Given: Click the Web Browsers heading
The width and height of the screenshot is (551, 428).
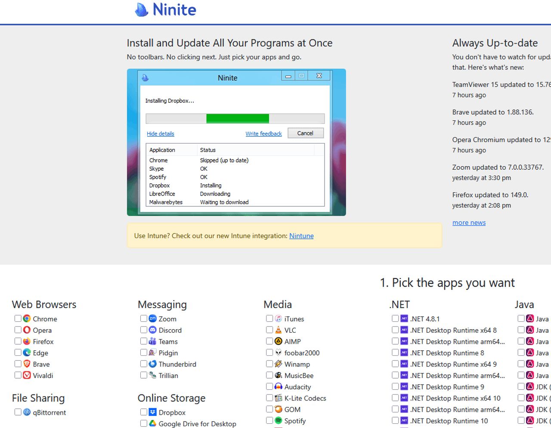Looking at the screenshot, I should tap(44, 304).
